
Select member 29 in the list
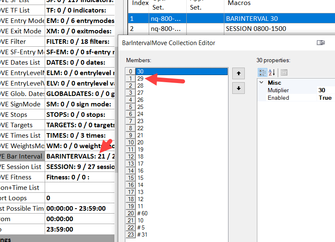[x=140, y=78]
